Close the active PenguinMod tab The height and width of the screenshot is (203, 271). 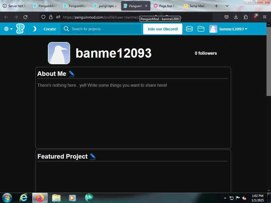point(146,6)
